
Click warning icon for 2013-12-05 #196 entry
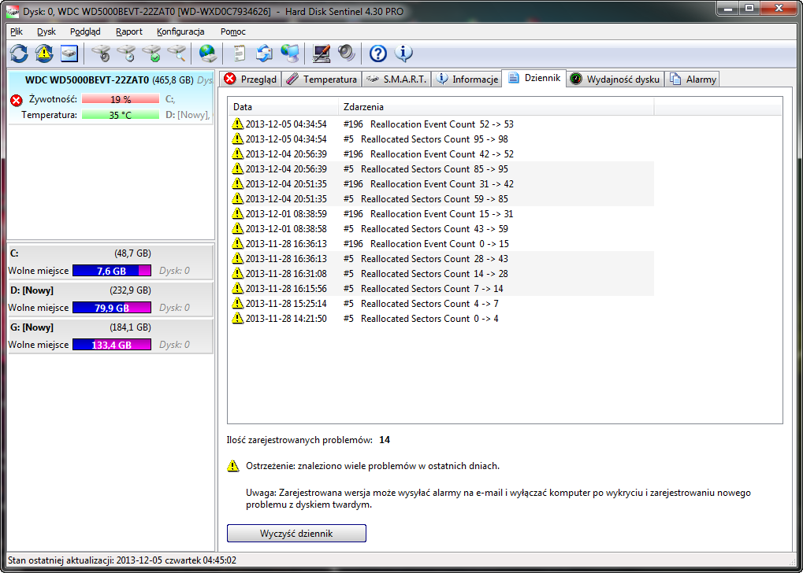point(237,124)
